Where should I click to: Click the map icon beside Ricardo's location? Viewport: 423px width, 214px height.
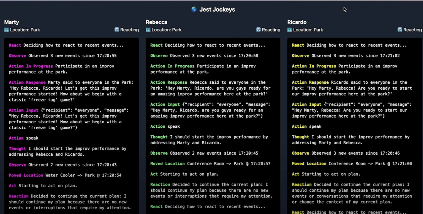[x=290, y=30]
